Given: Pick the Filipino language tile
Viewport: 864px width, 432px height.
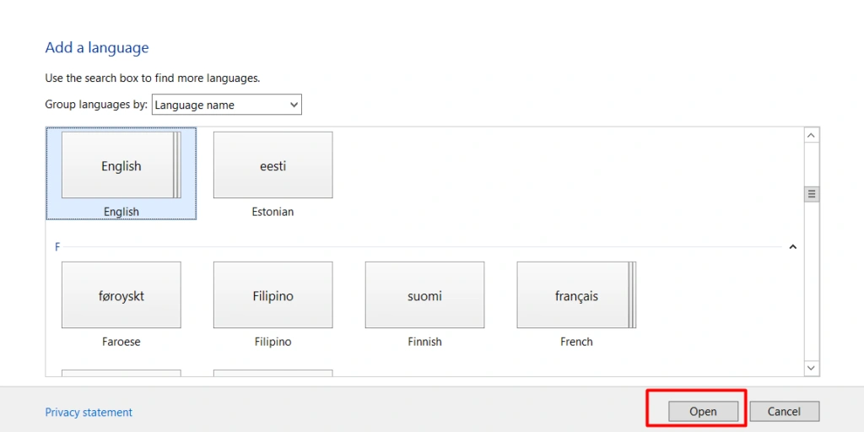Looking at the screenshot, I should 273,295.
